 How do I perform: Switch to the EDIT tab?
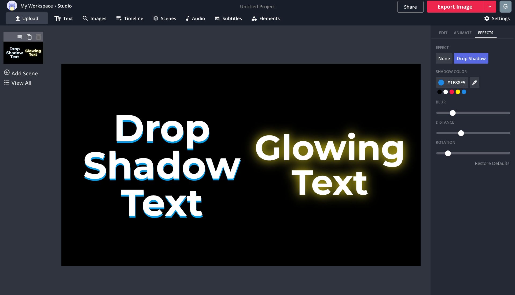click(443, 33)
